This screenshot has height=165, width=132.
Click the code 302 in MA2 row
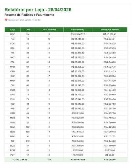pyautogui.click(x=28, y=127)
